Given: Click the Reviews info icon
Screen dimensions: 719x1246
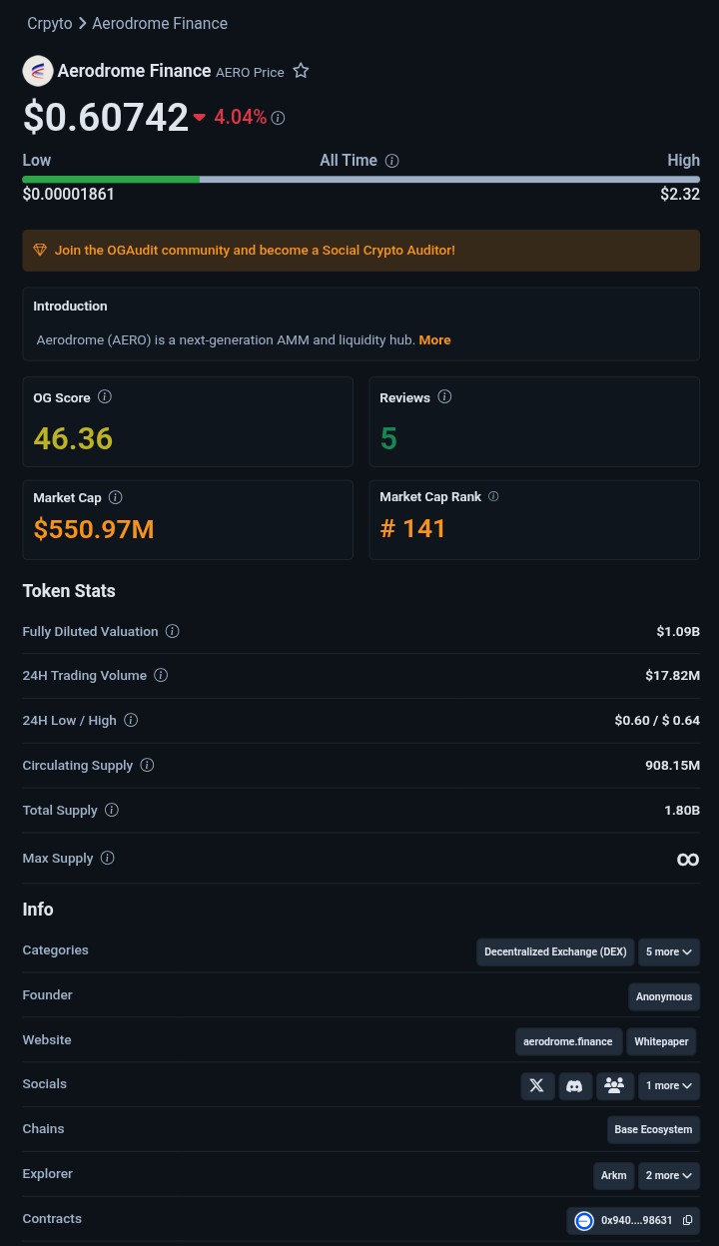Looking at the screenshot, I should point(444,396).
